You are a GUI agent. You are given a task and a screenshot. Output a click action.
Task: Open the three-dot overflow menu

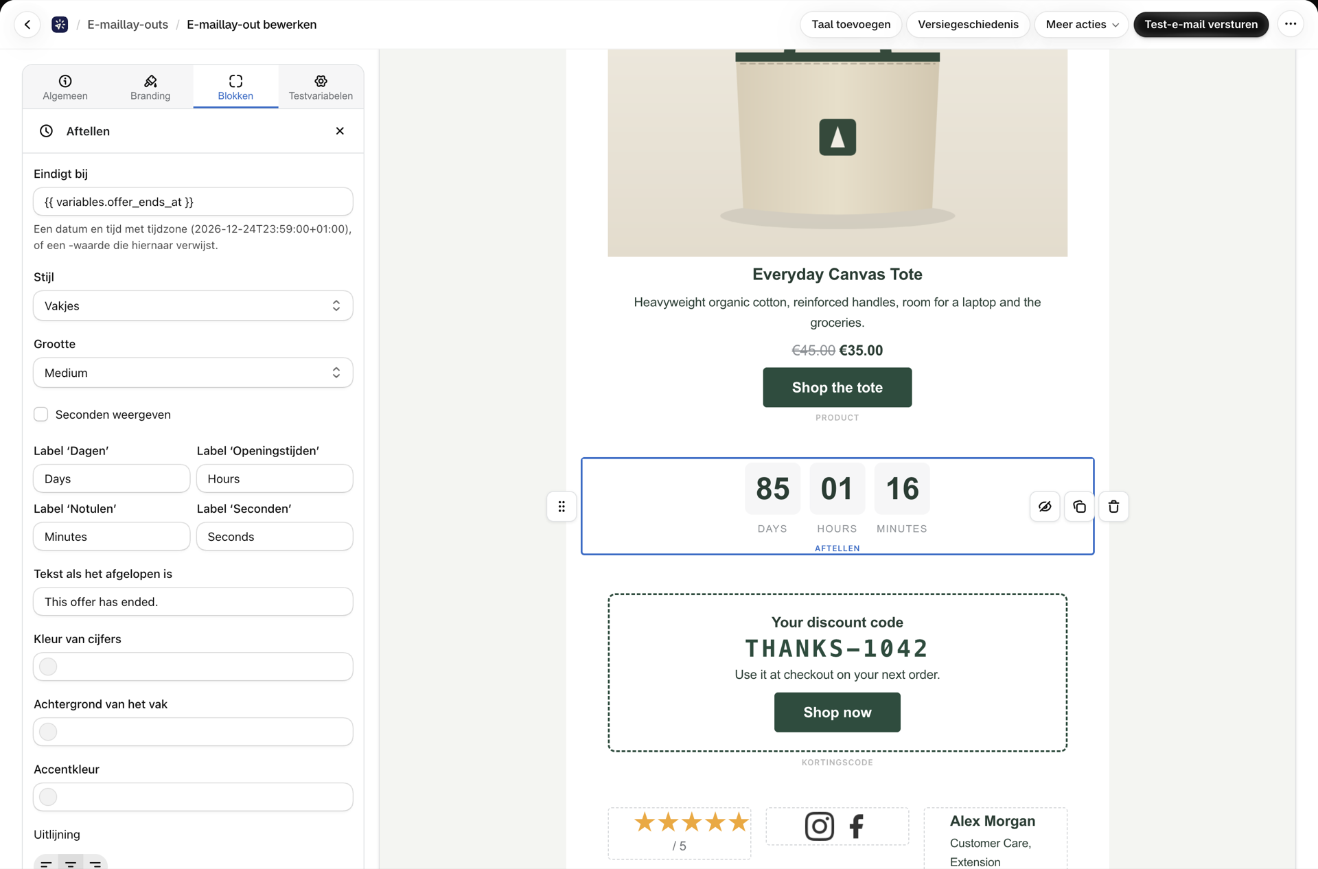(x=1291, y=25)
